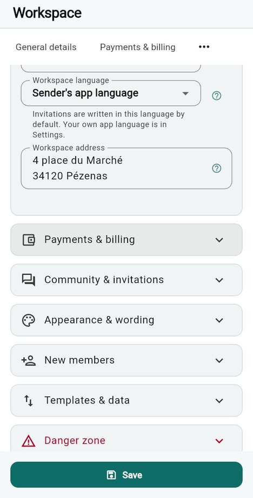Viewport: 253px width, 498px height.
Task: Expand the New members chevron
Action: (x=219, y=360)
